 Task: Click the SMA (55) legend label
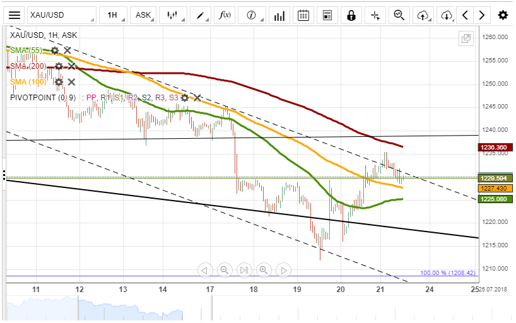coord(26,50)
